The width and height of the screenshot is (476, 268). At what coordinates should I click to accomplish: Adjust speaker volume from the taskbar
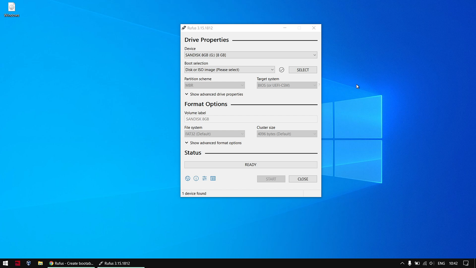tap(431, 263)
